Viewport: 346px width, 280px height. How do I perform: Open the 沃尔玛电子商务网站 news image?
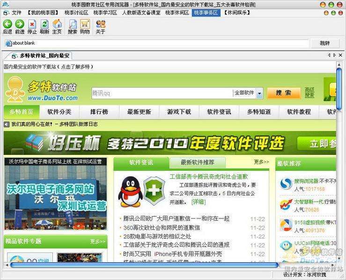56,195
